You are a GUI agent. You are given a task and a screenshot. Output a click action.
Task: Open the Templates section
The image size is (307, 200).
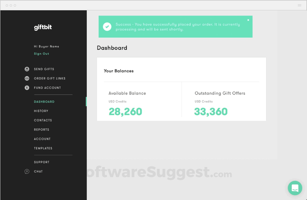pyautogui.click(x=43, y=148)
